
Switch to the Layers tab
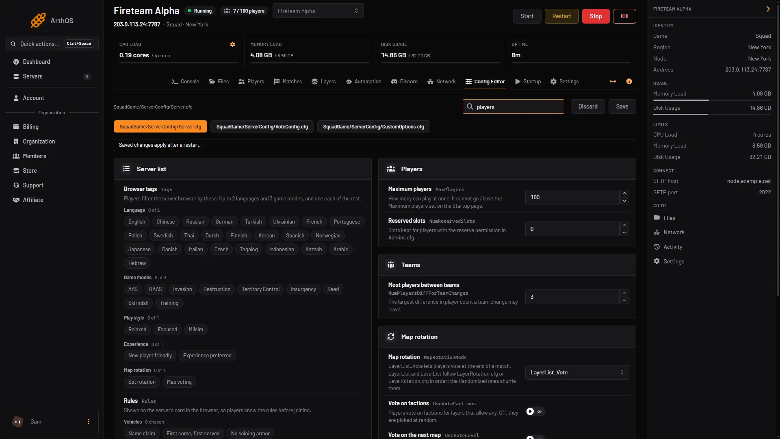(x=323, y=81)
